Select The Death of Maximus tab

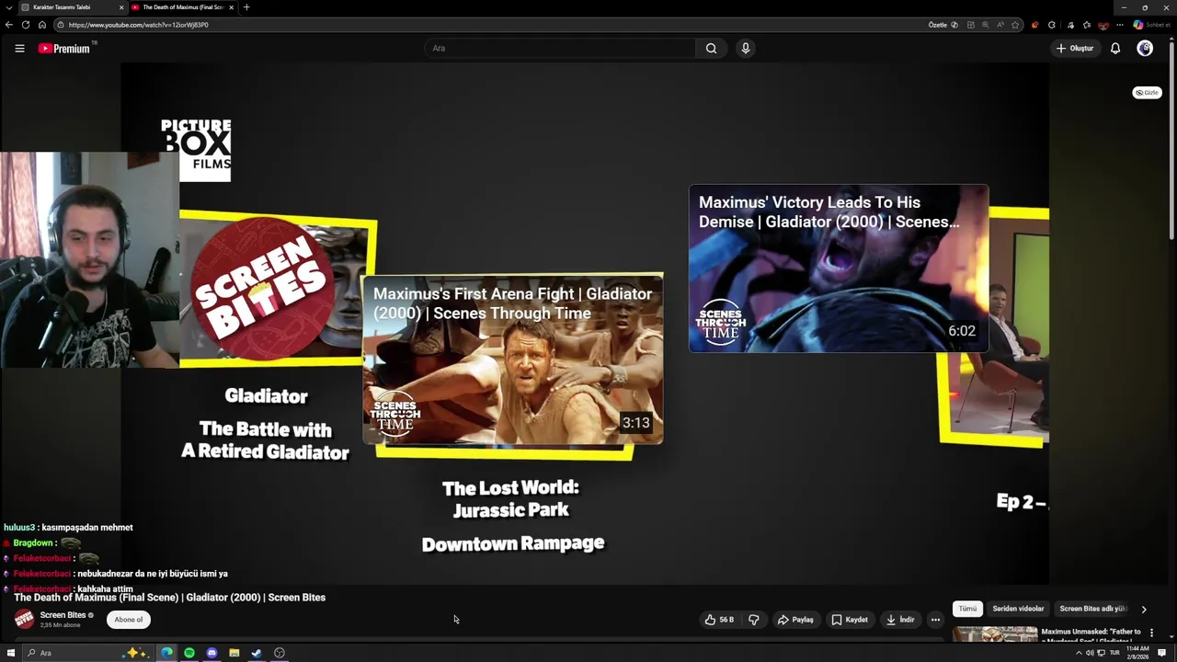(x=182, y=7)
